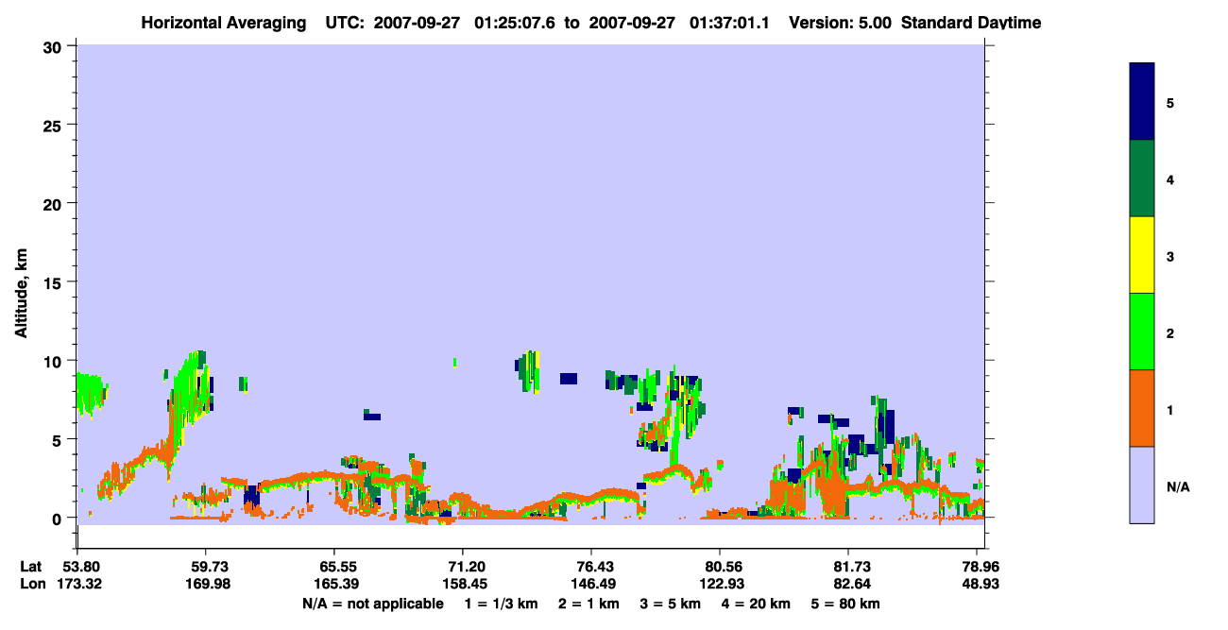Click '5 = 80 km' legend text
Image resolution: width=1228 pixels, height=630 pixels.
(x=845, y=604)
